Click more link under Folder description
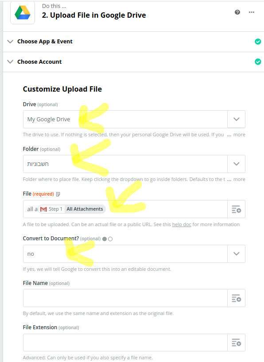 [239, 179]
